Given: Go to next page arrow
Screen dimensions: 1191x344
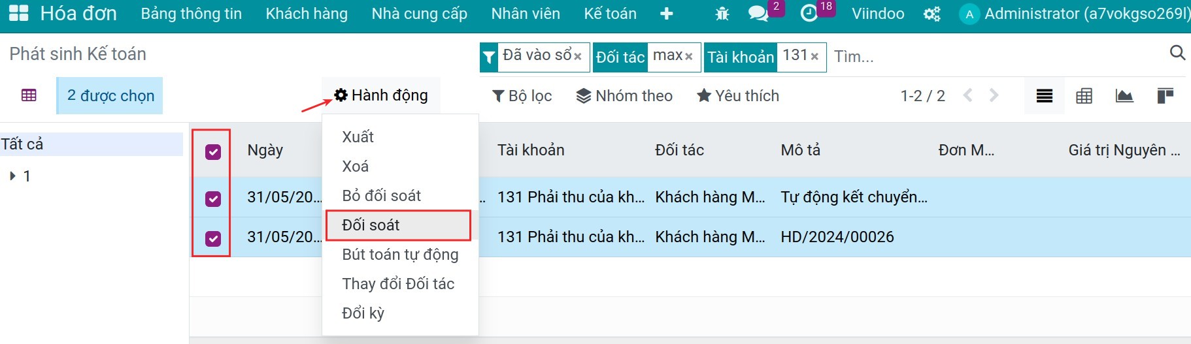Looking at the screenshot, I should tap(994, 95).
